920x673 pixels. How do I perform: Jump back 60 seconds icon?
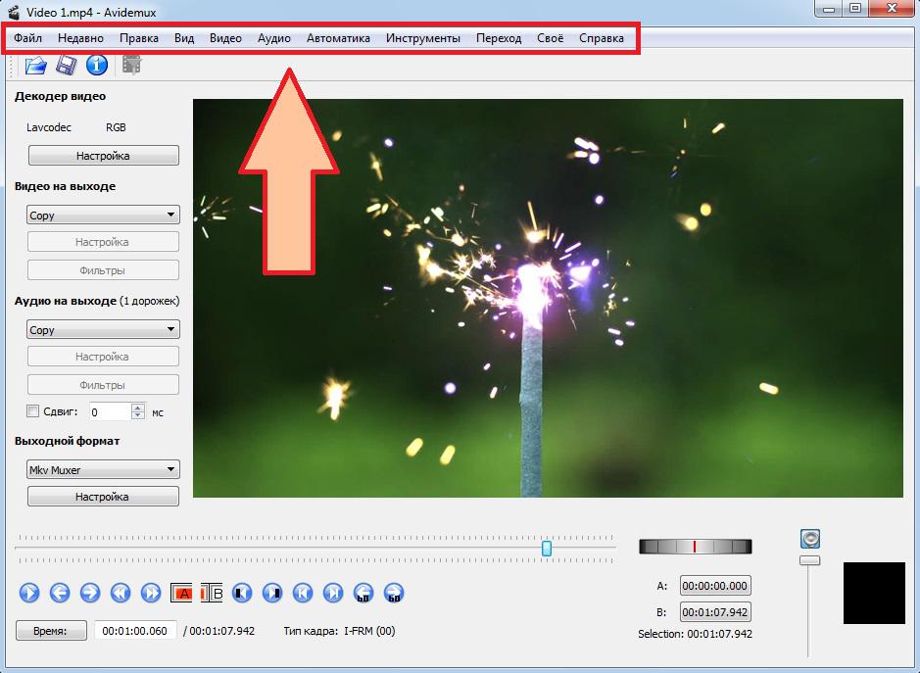pos(363,593)
